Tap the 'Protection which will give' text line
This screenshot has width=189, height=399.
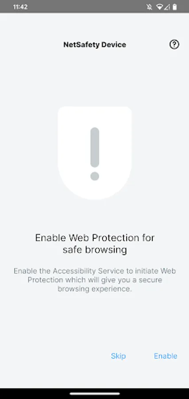click(95, 280)
